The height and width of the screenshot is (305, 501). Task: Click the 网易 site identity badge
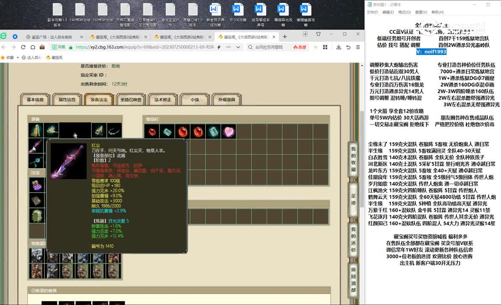coord(59,47)
